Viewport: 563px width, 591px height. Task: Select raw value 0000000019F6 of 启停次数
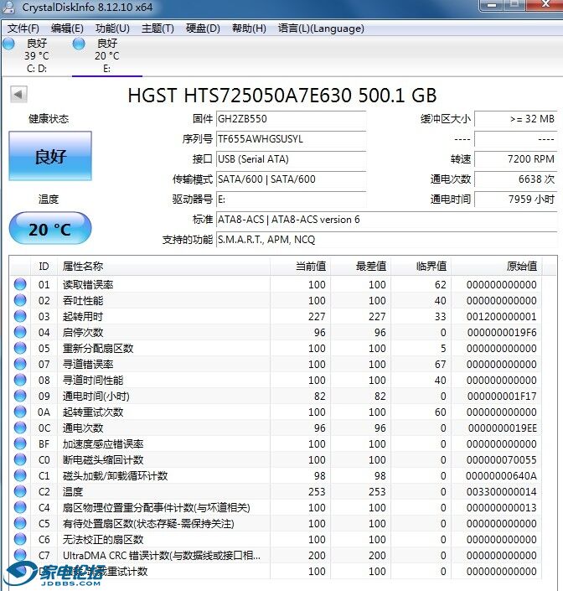502,333
